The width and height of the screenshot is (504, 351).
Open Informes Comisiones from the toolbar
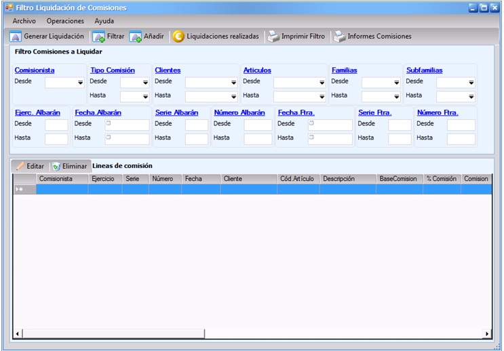coord(338,37)
